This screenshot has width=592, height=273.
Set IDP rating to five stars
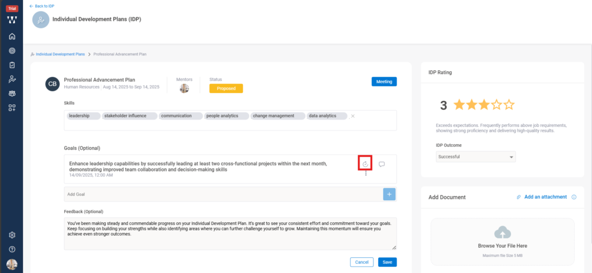[x=509, y=105]
